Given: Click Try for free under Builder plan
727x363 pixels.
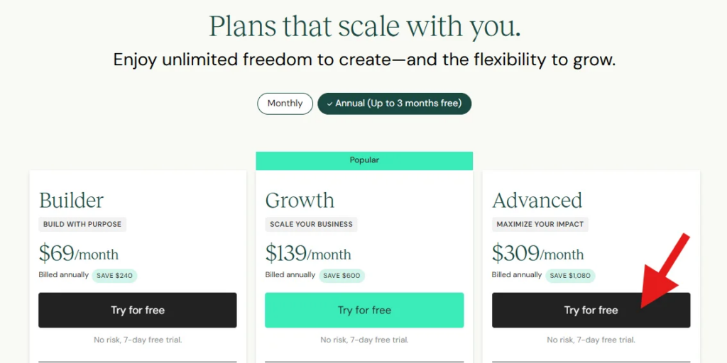Looking at the screenshot, I should point(138,310).
